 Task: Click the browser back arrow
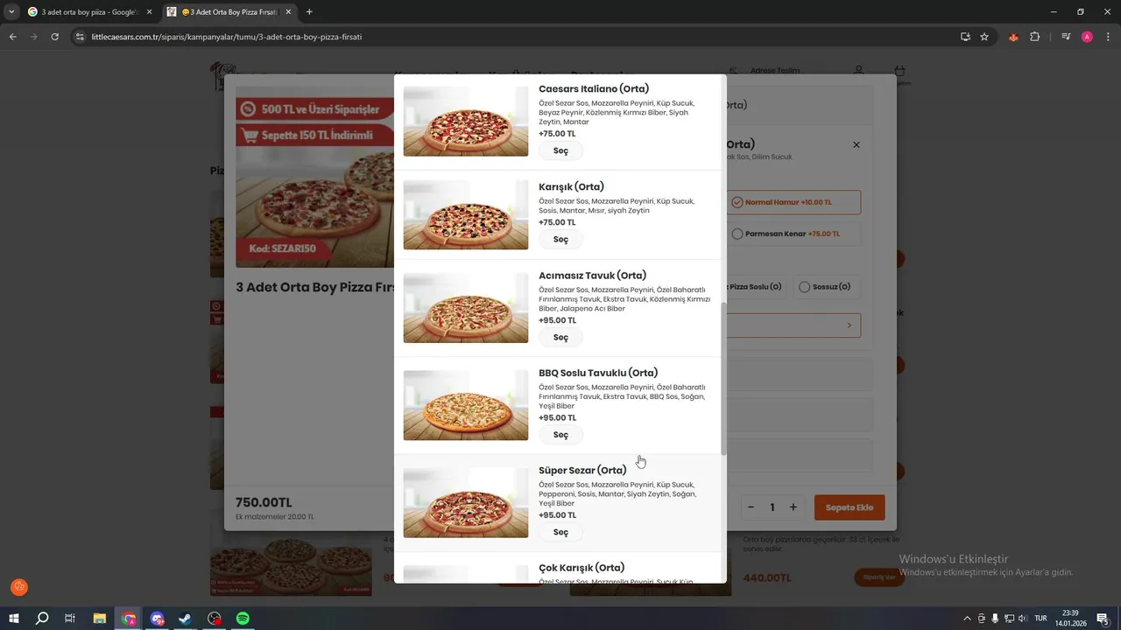[x=12, y=37]
